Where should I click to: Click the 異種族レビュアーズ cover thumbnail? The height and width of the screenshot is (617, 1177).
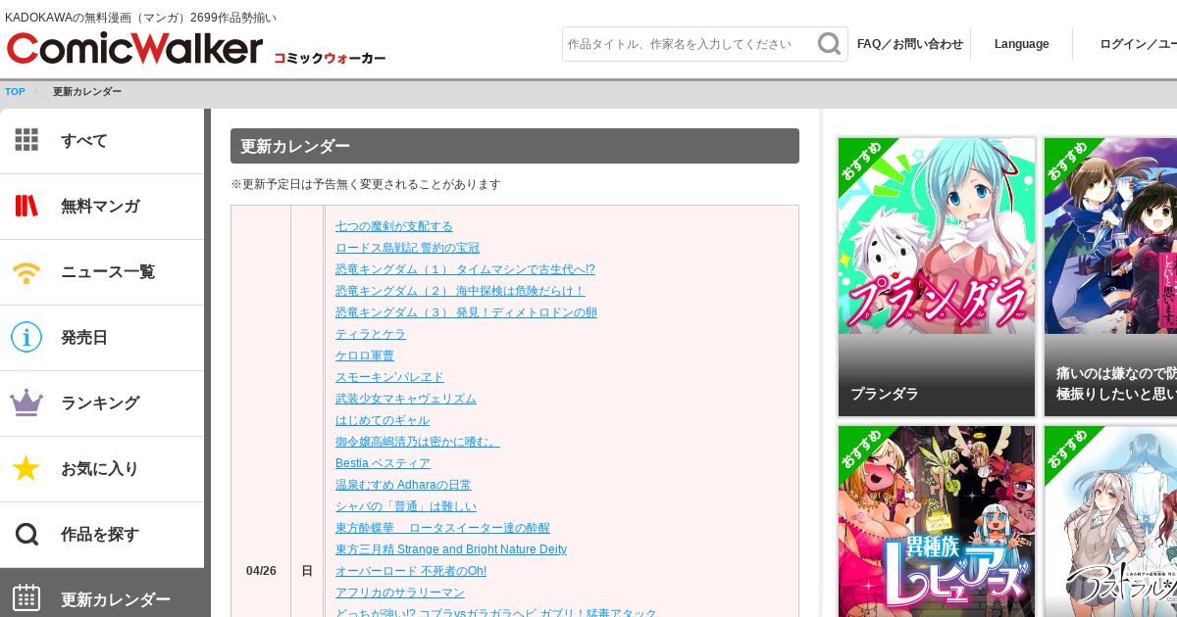[937, 521]
